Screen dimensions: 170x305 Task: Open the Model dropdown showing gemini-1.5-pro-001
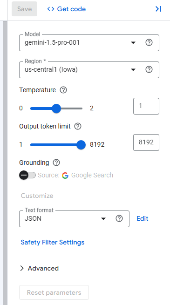pos(89,43)
